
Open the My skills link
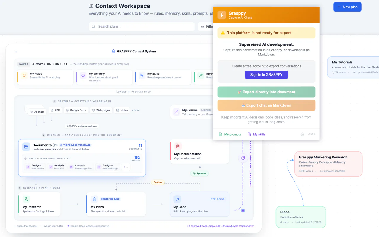pos(256,134)
